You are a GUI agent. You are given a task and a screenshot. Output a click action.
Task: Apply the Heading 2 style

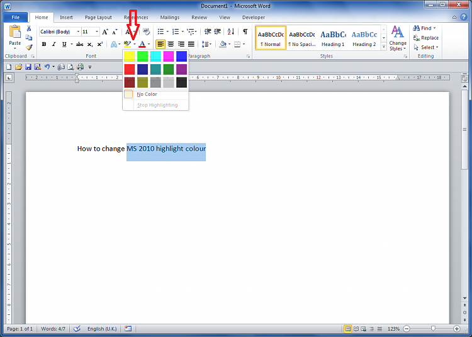(364, 38)
